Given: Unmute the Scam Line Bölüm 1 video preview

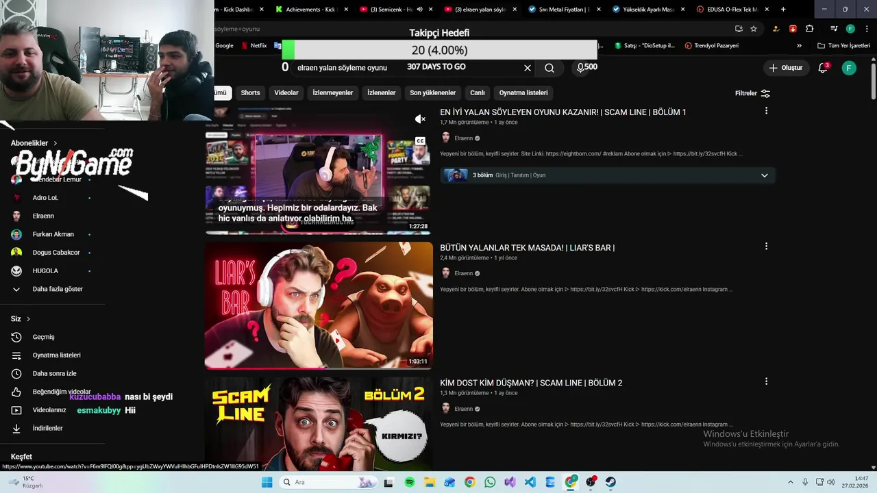Looking at the screenshot, I should tap(421, 119).
